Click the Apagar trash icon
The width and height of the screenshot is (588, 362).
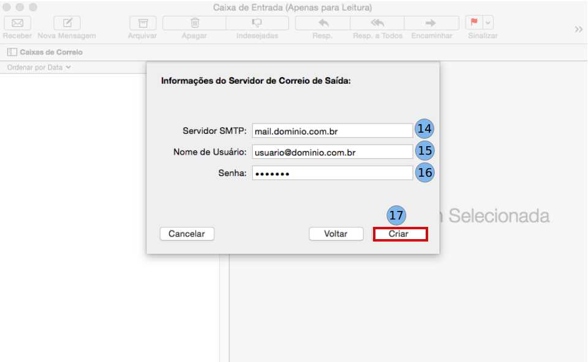194,23
